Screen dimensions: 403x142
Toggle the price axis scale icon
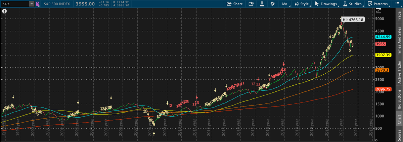(x=379, y=11)
